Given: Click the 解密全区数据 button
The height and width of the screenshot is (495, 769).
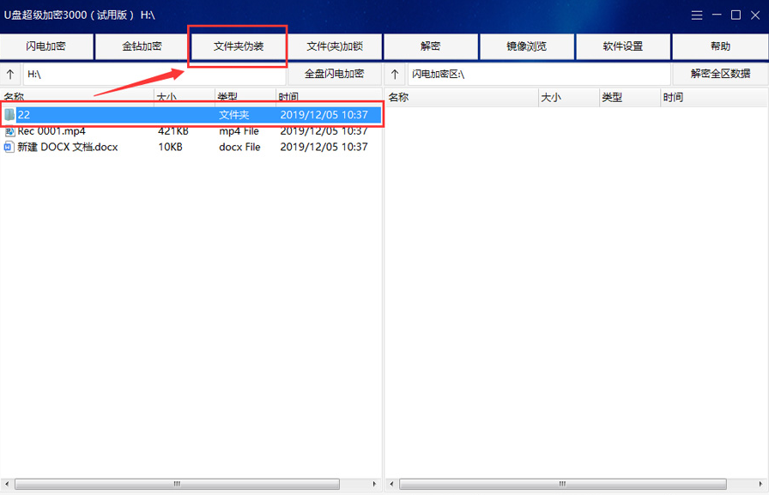Looking at the screenshot, I should tap(720, 75).
